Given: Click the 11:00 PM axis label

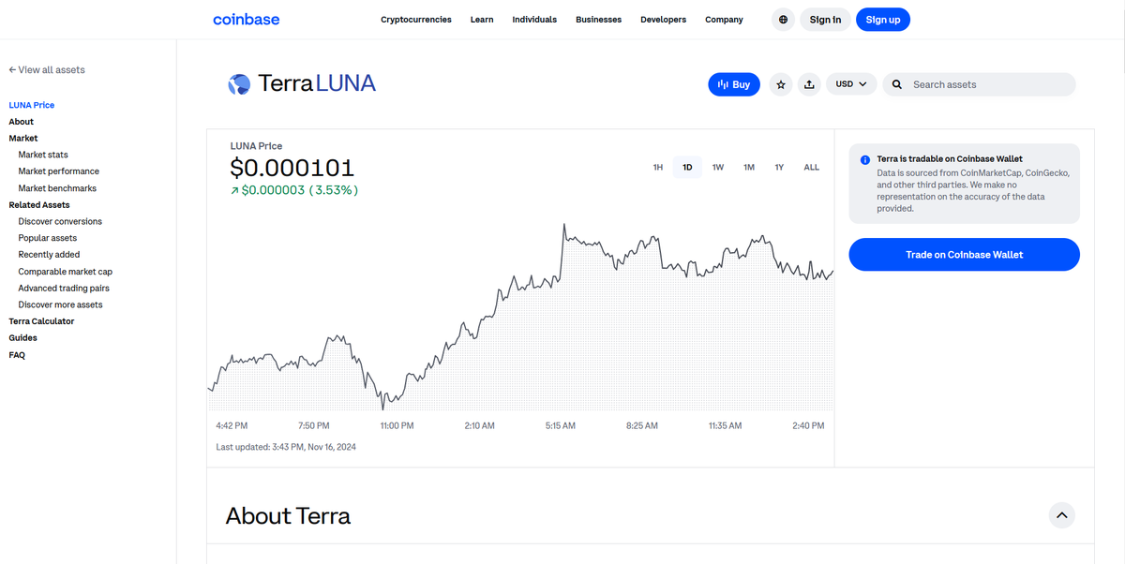Looking at the screenshot, I should coord(397,425).
